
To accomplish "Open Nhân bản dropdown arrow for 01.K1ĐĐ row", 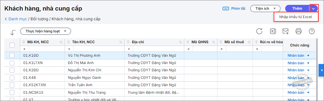I will point(308,56).
